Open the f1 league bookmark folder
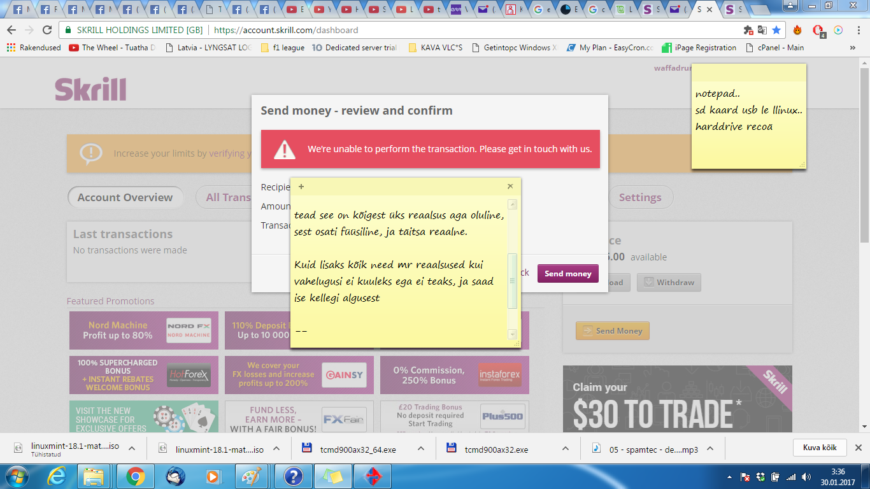 tap(283, 48)
